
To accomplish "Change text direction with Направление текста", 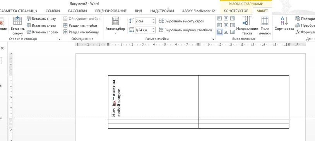I will coord(247,25).
